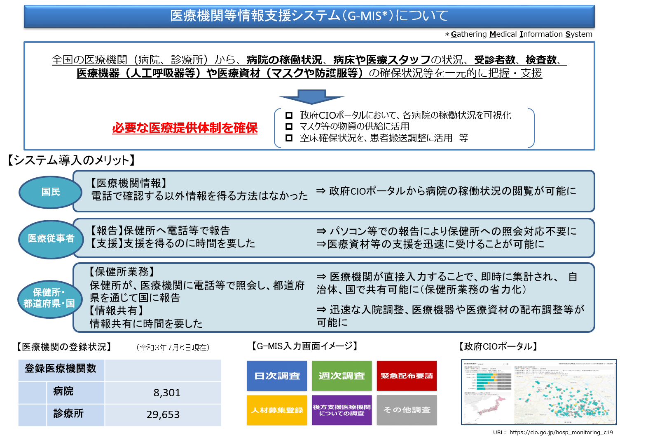Click the 登録医療機関数 table header
The height and width of the screenshot is (440, 662).
(x=61, y=369)
